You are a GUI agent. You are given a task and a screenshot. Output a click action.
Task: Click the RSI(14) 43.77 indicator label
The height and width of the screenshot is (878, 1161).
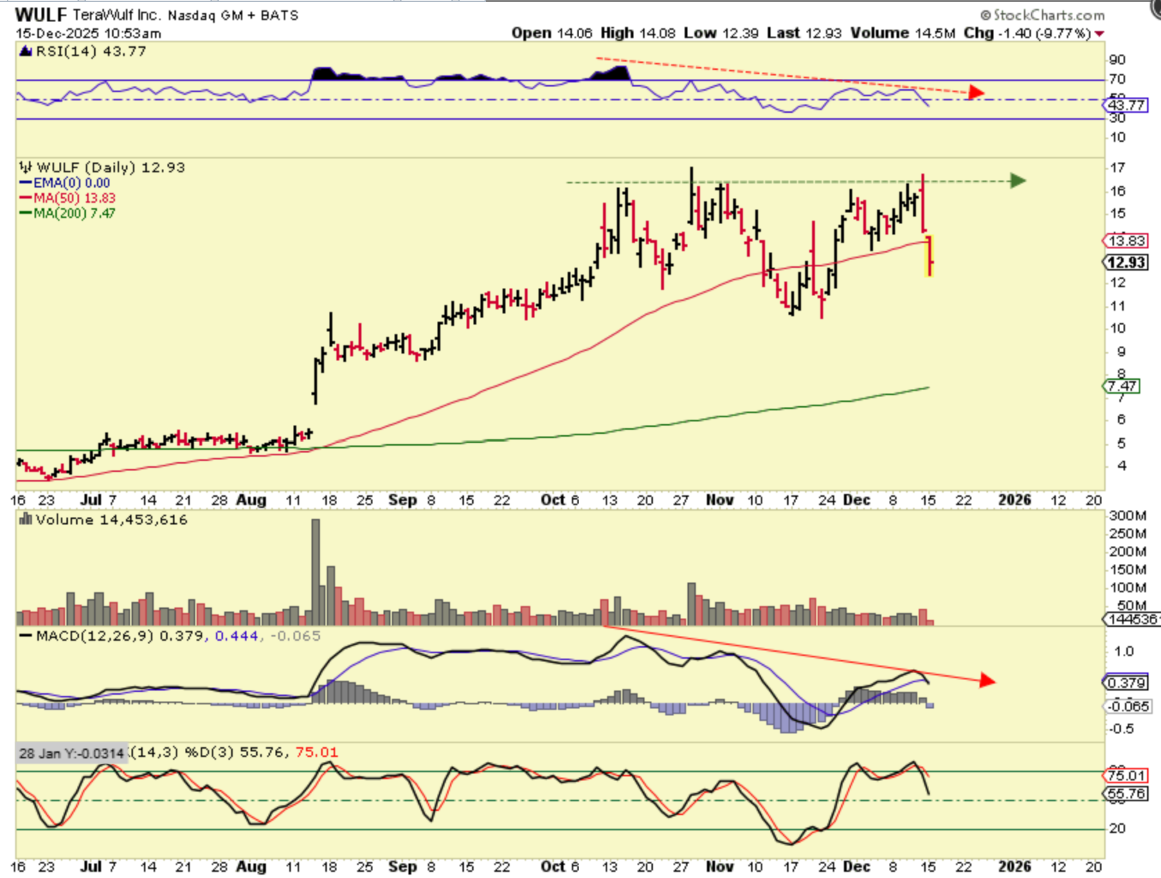(x=91, y=51)
